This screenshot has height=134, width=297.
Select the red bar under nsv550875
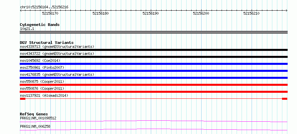click(x=154, y=85)
